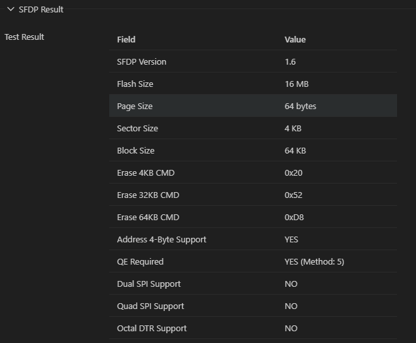
Task: Click the 64 bytes value
Action: click(300, 106)
